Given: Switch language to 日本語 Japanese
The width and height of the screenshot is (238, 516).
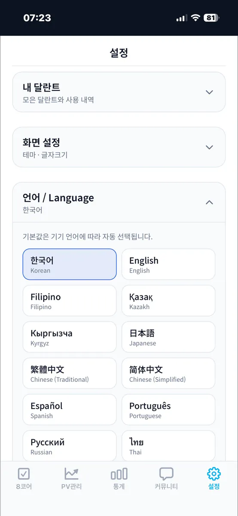Looking at the screenshot, I should tap(168, 337).
